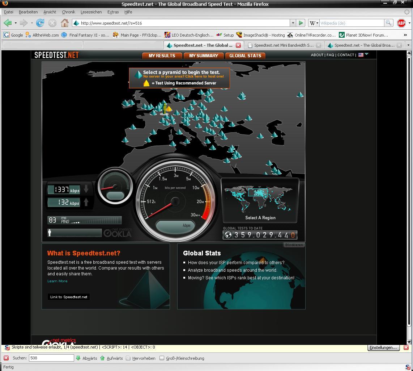
Task: Open the Home page icon
Action: click(x=64, y=23)
